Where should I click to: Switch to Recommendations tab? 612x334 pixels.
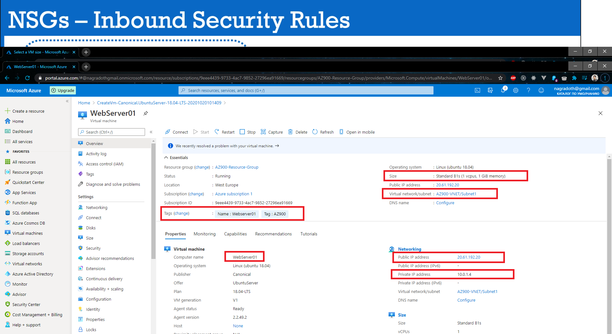coord(273,234)
